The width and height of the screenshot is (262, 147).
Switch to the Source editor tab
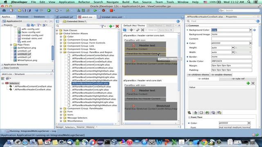click(x=81, y=127)
